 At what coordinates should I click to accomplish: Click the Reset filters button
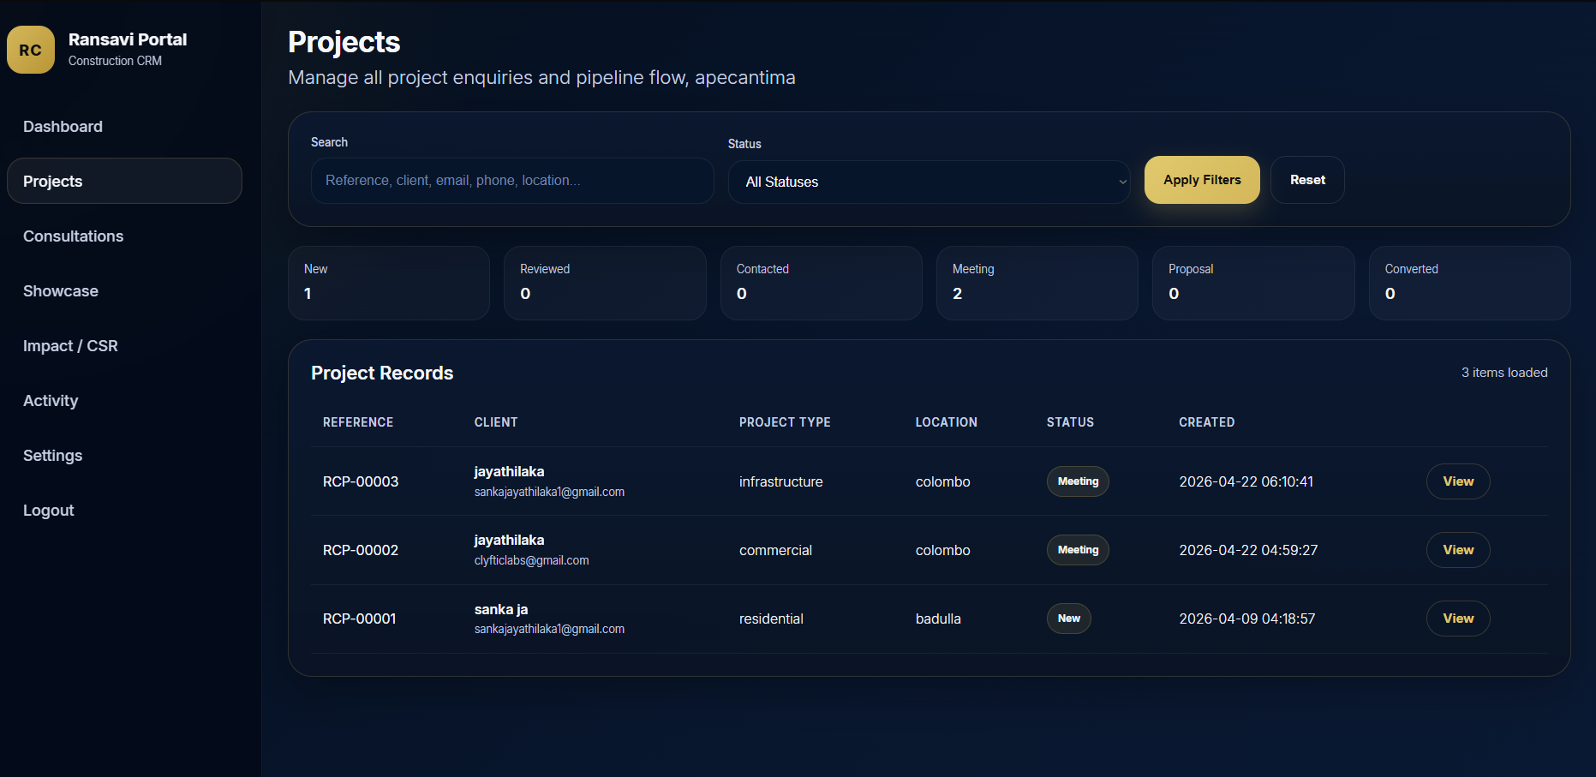[1307, 180]
